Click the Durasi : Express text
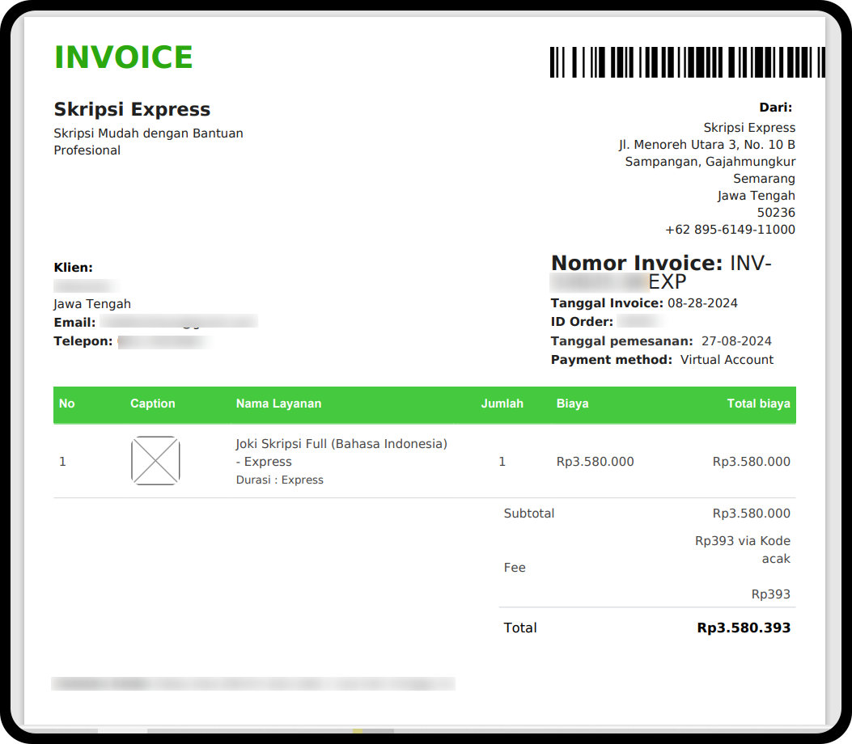The width and height of the screenshot is (852, 744). tap(279, 480)
